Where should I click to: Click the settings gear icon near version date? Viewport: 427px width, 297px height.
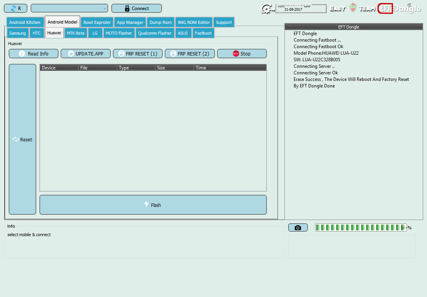point(267,9)
